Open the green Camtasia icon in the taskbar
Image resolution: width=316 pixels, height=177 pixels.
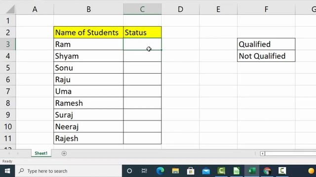221,171
